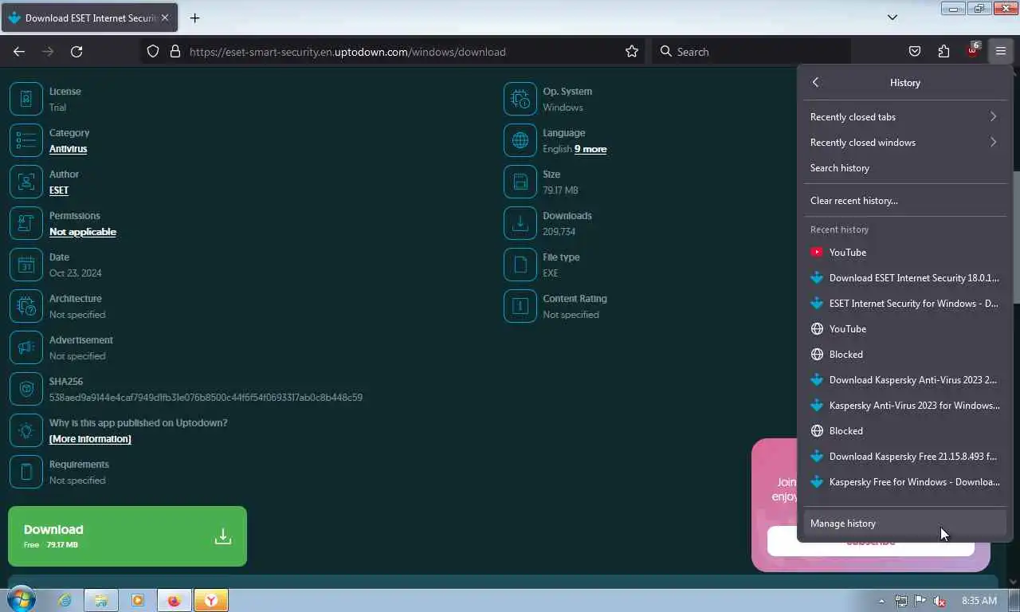
Task: Reload the current page
Action: [x=76, y=52]
